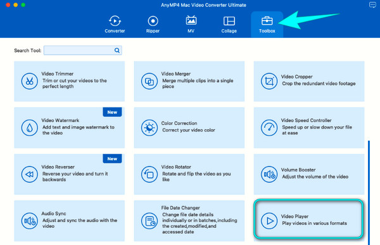380x245 pixels.
Task: Click the Video Watermark droplet icon
Action: [29, 128]
